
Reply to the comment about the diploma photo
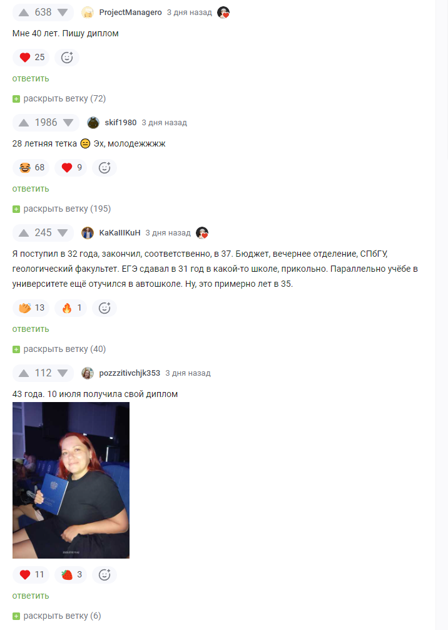(31, 596)
